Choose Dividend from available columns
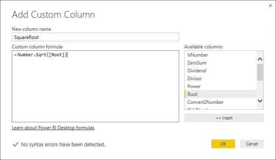 197,71
